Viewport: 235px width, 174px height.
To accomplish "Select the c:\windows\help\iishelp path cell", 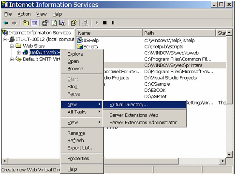I will click(169, 40).
